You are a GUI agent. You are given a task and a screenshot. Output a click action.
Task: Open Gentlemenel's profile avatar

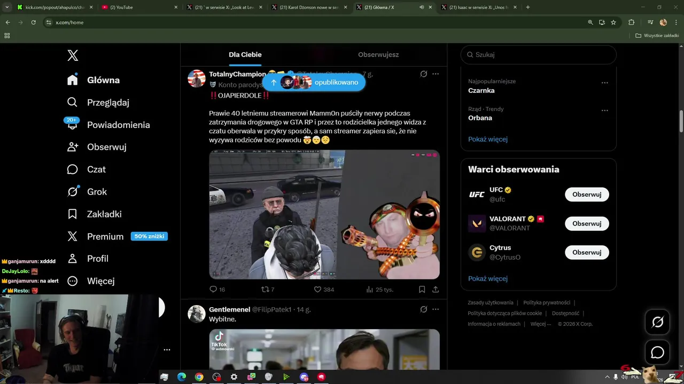(197, 314)
